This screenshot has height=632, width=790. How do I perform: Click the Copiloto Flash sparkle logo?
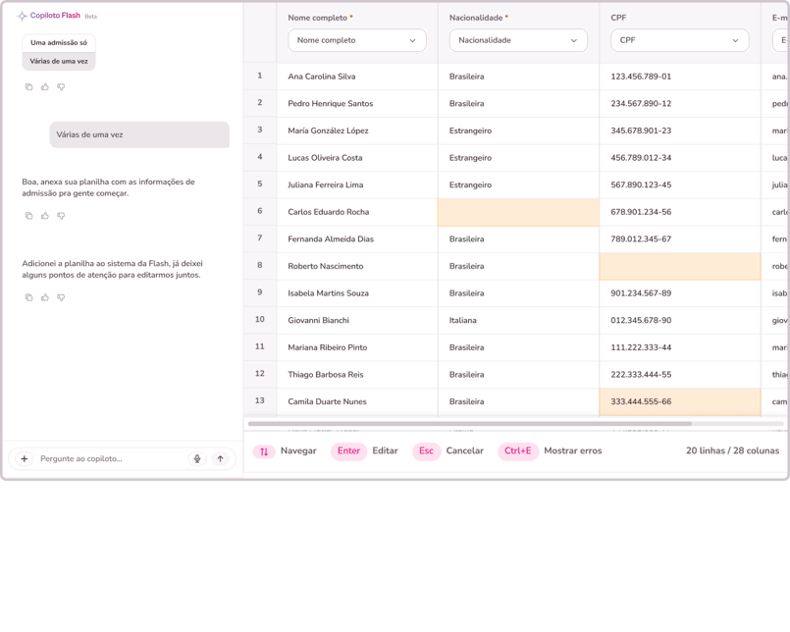click(x=22, y=16)
